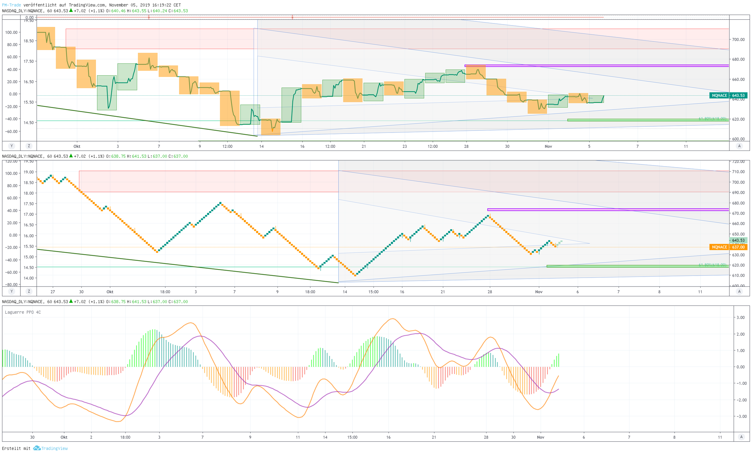This screenshot has height=454, width=752.
Task: Toggle the Z scale button on top chart
Action: 29,146
